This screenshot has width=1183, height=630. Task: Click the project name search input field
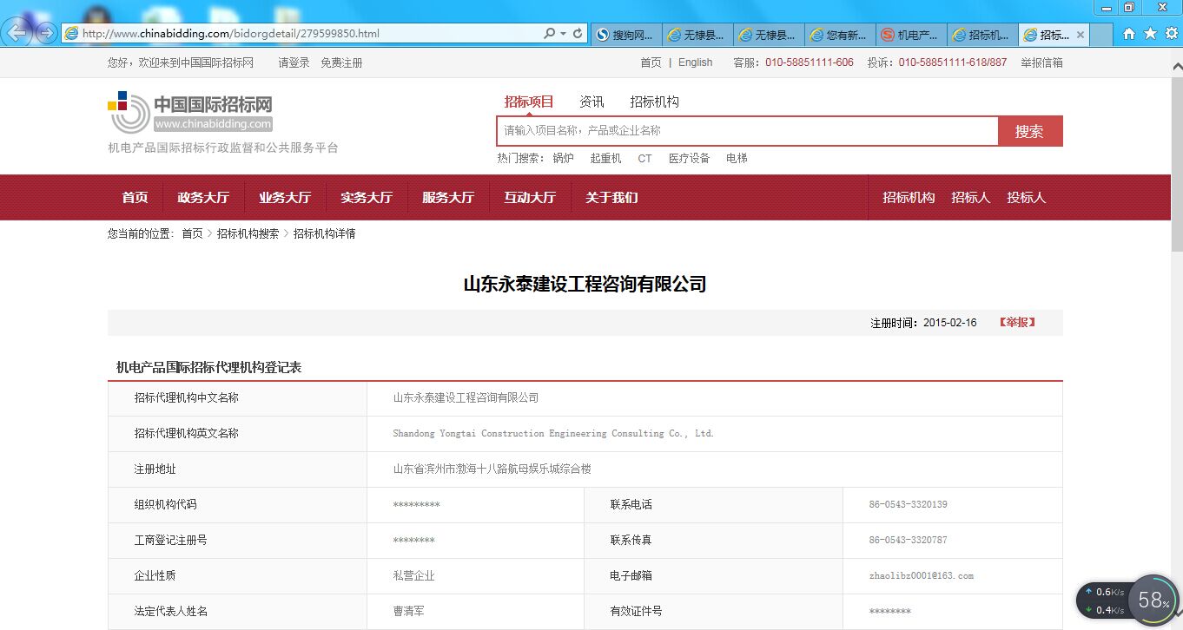(748, 131)
